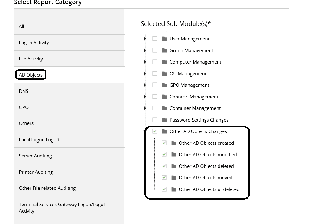This screenshot has width=325, height=224.
Task: Click the Other AD Objects undeleted label
Action: [x=209, y=189]
